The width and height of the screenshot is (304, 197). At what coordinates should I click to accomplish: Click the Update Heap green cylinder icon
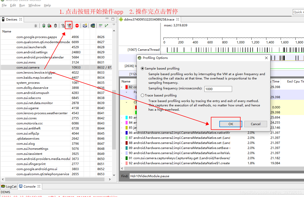[x=44, y=26]
